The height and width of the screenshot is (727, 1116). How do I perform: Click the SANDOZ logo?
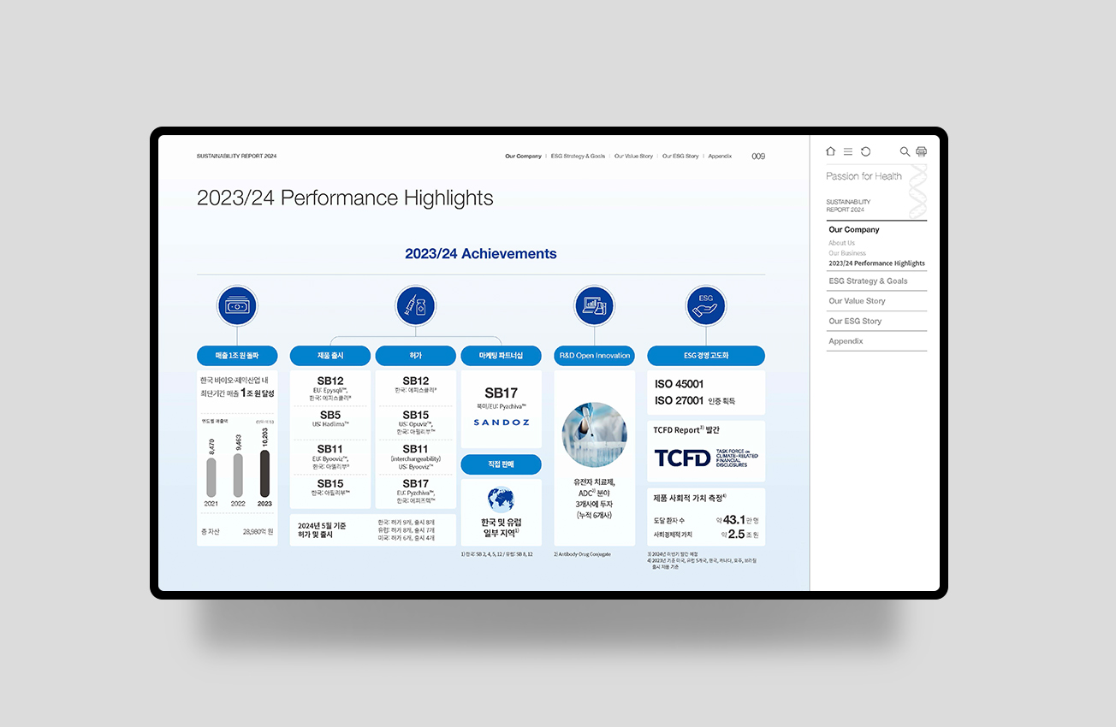pos(502,423)
